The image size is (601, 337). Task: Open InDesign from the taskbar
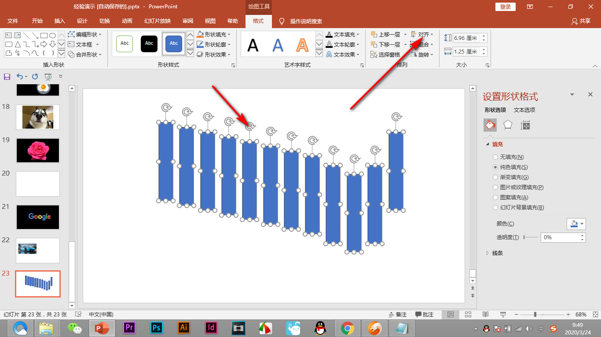tap(211, 327)
